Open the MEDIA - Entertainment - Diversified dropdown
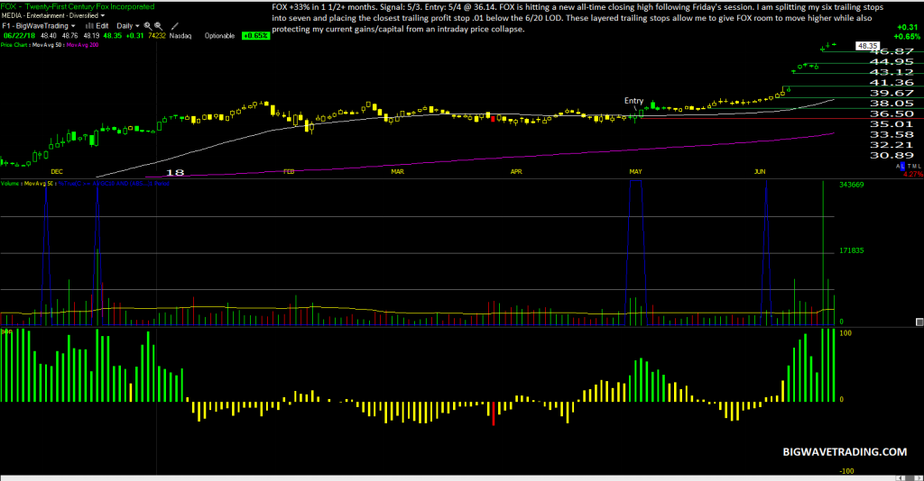924x481 pixels. coord(53,16)
